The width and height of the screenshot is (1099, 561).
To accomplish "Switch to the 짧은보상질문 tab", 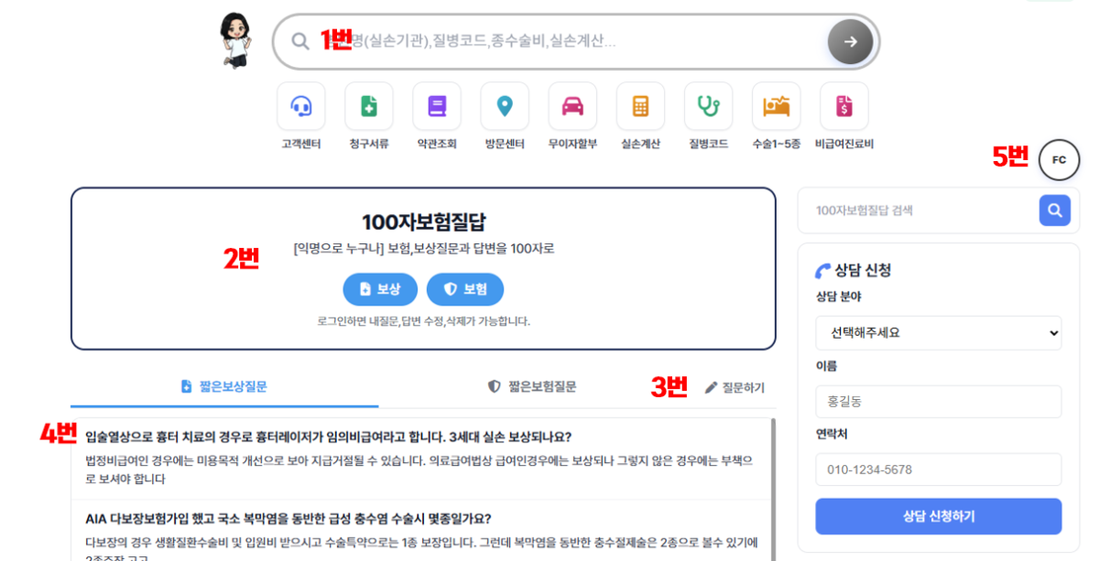I will coord(224,387).
